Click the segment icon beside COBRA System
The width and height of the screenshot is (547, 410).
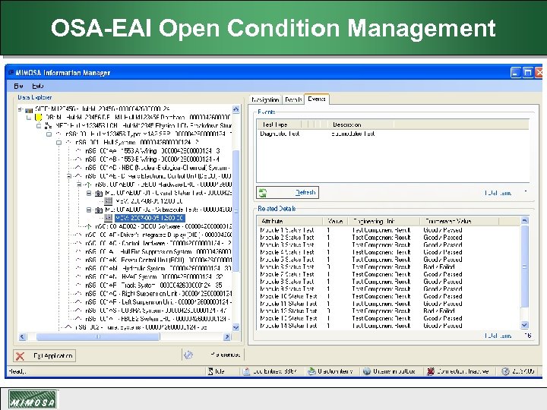pyautogui.click(x=78, y=311)
